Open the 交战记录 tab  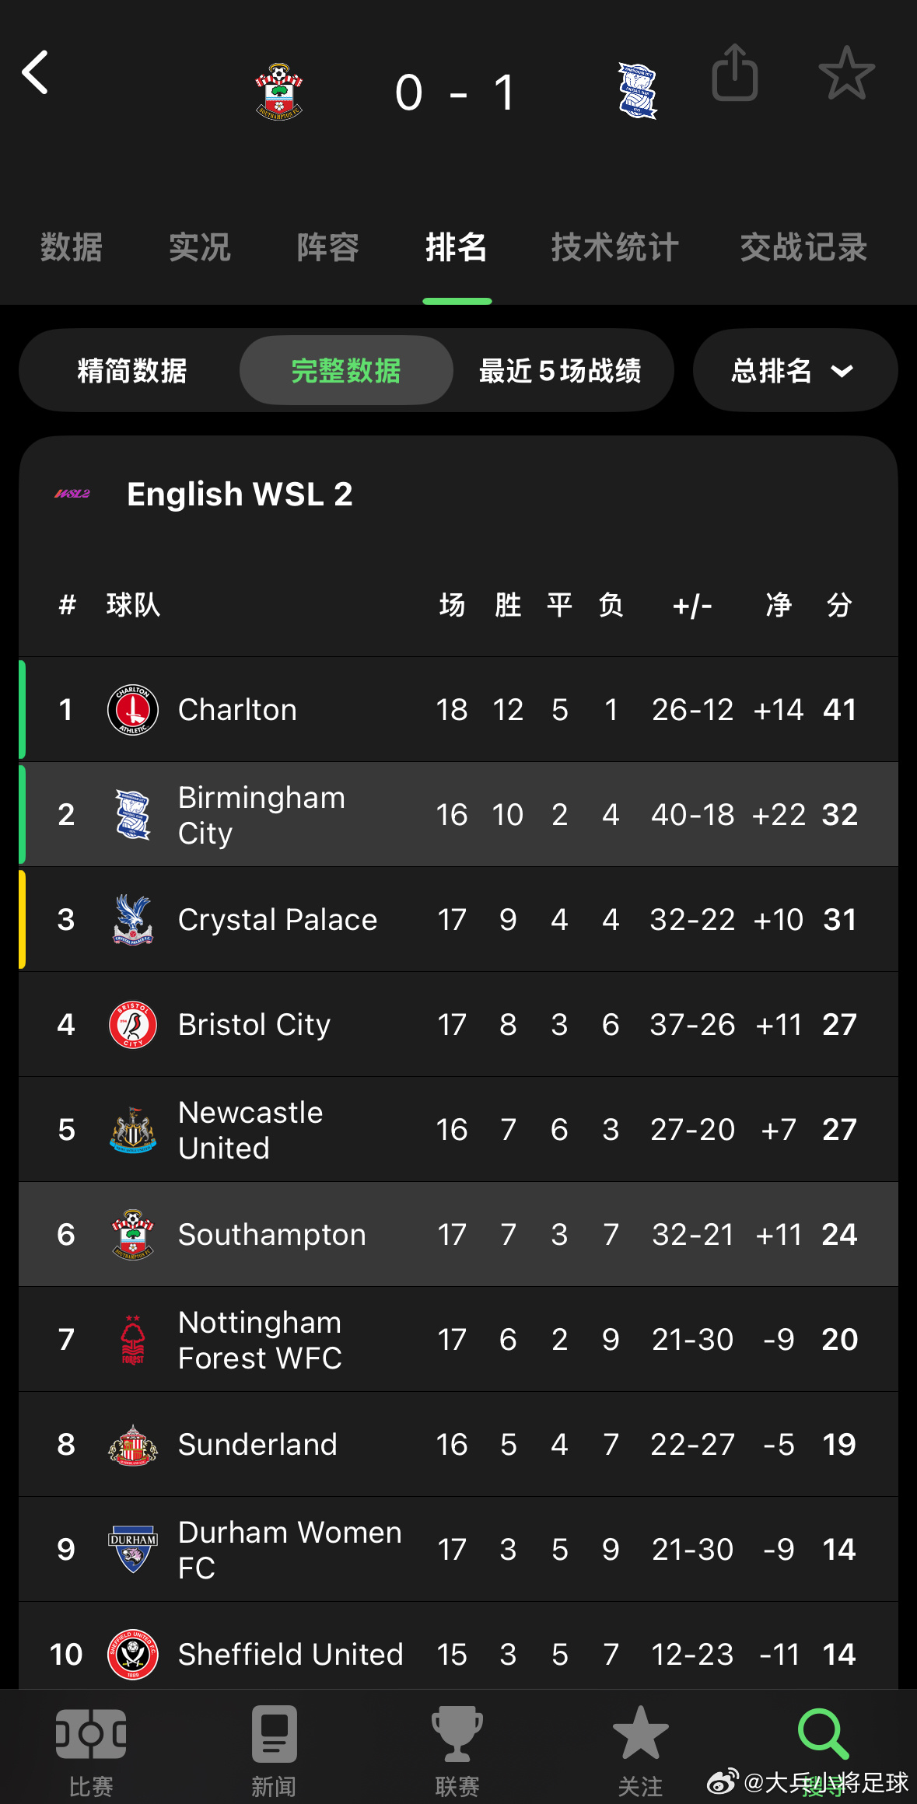pos(803,247)
